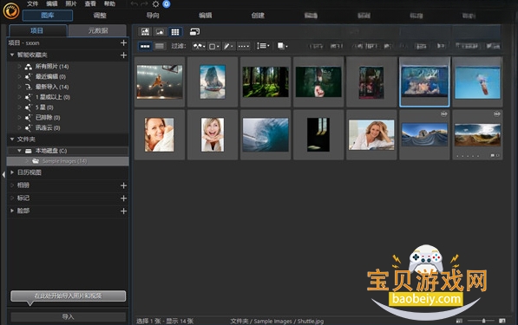This screenshot has width=518, height=325.
Task: Open the flag filter dropdown
Action: (200, 46)
